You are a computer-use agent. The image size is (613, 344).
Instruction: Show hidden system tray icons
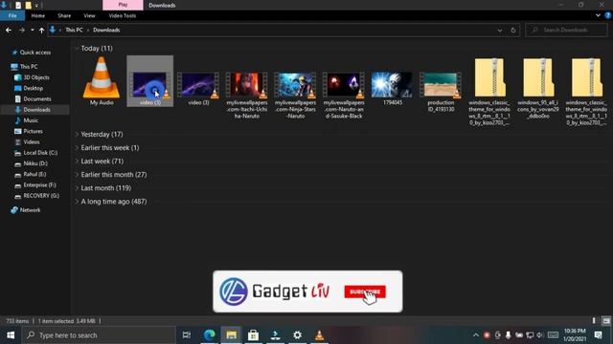click(x=475, y=335)
